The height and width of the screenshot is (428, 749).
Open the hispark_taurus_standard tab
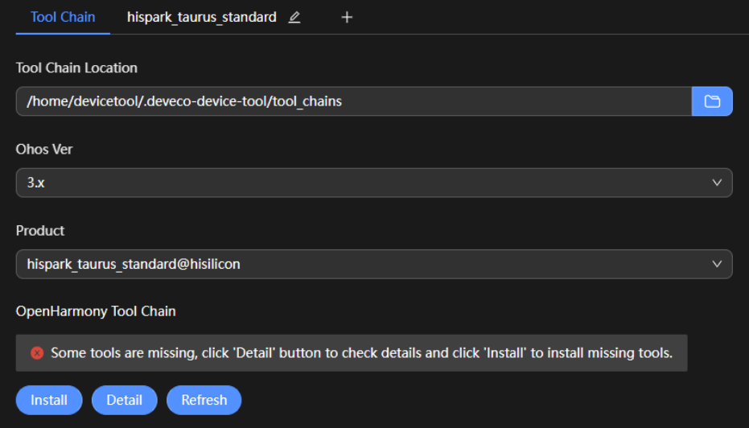click(x=201, y=17)
